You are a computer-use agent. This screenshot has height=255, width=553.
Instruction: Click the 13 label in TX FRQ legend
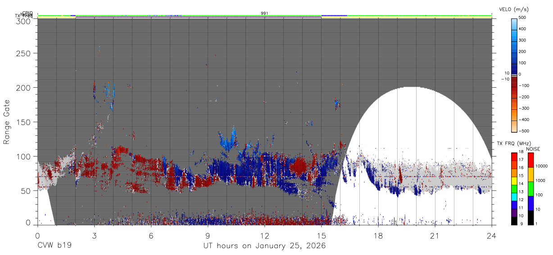522,192
